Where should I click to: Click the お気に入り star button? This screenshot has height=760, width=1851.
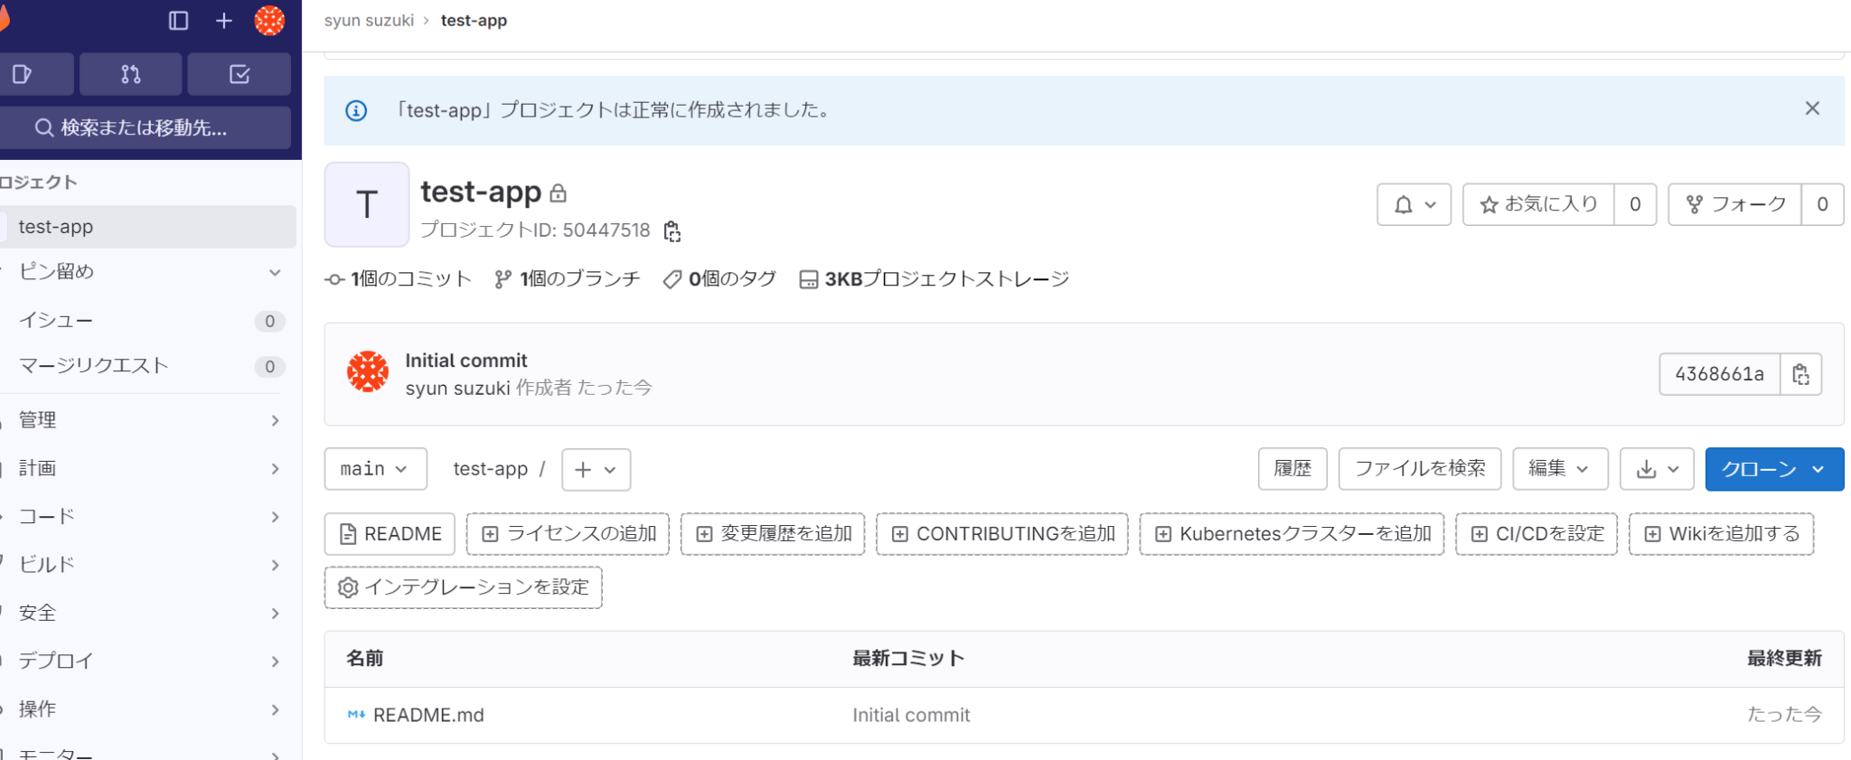point(1538,204)
